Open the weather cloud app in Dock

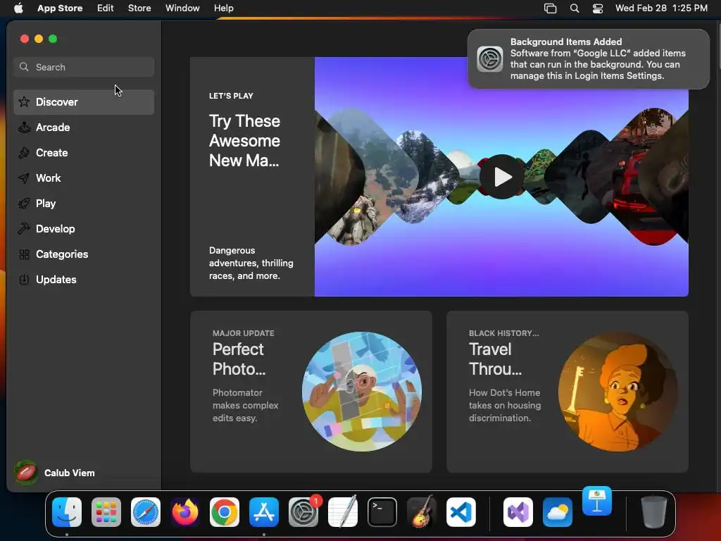pos(558,512)
